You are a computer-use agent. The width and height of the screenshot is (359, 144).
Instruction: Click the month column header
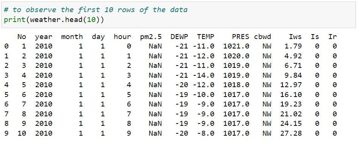pos(72,37)
